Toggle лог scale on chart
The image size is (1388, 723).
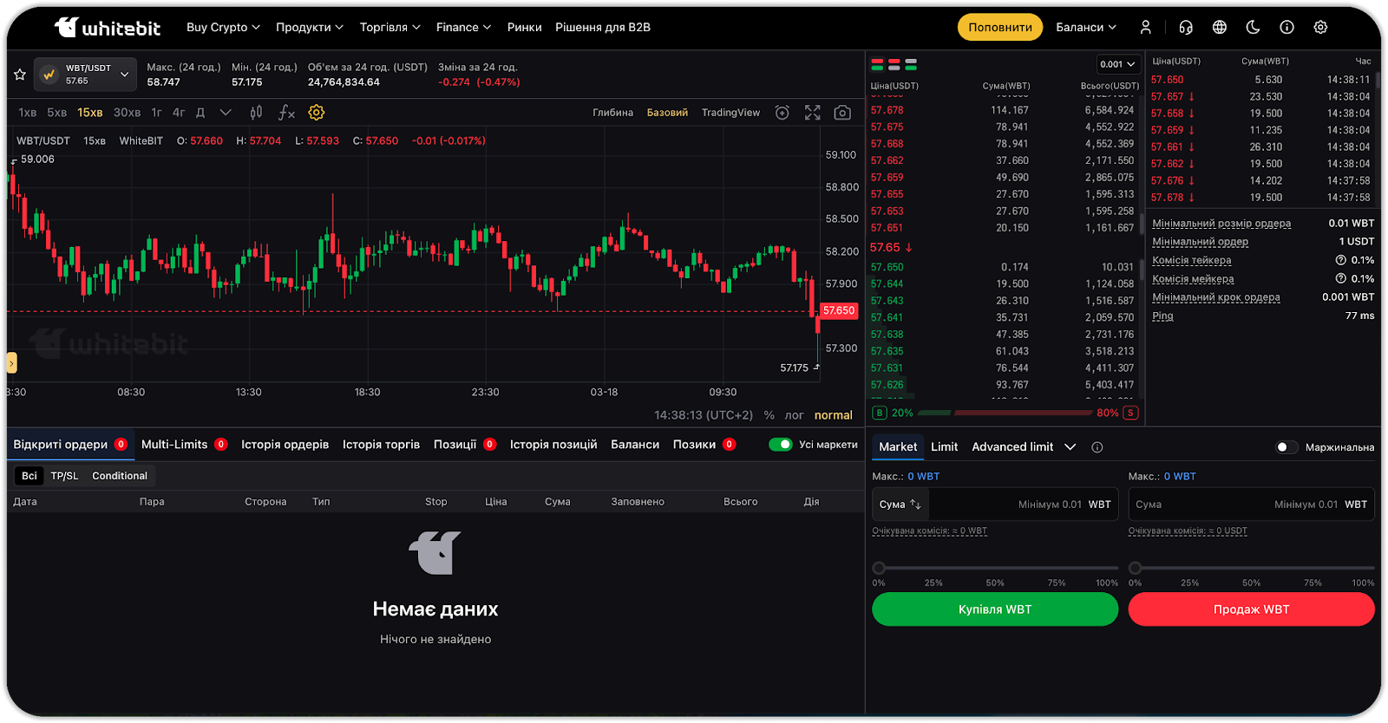(794, 415)
